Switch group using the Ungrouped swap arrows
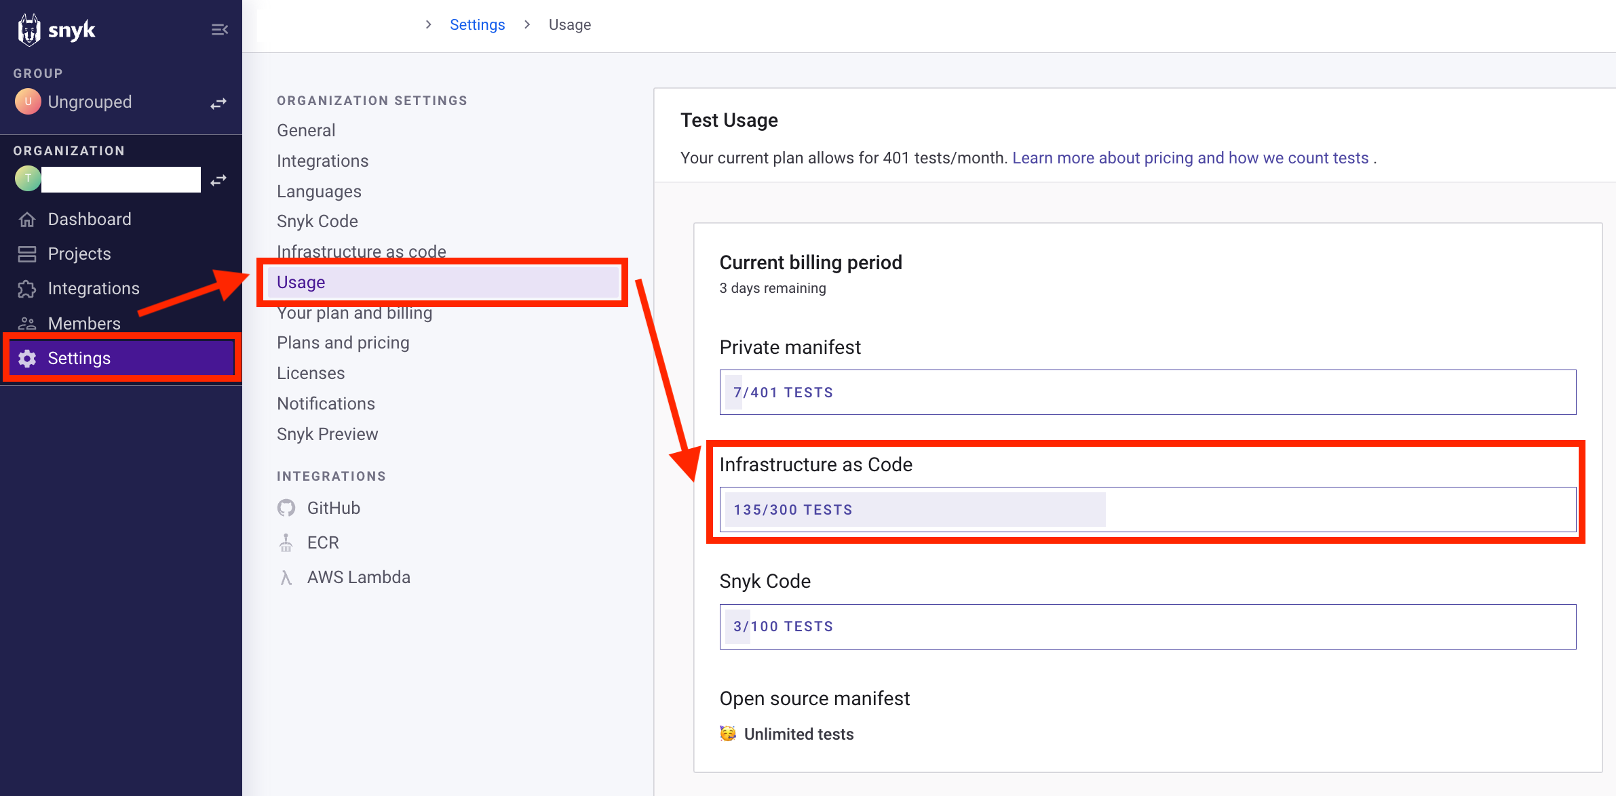 [x=218, y=103]
